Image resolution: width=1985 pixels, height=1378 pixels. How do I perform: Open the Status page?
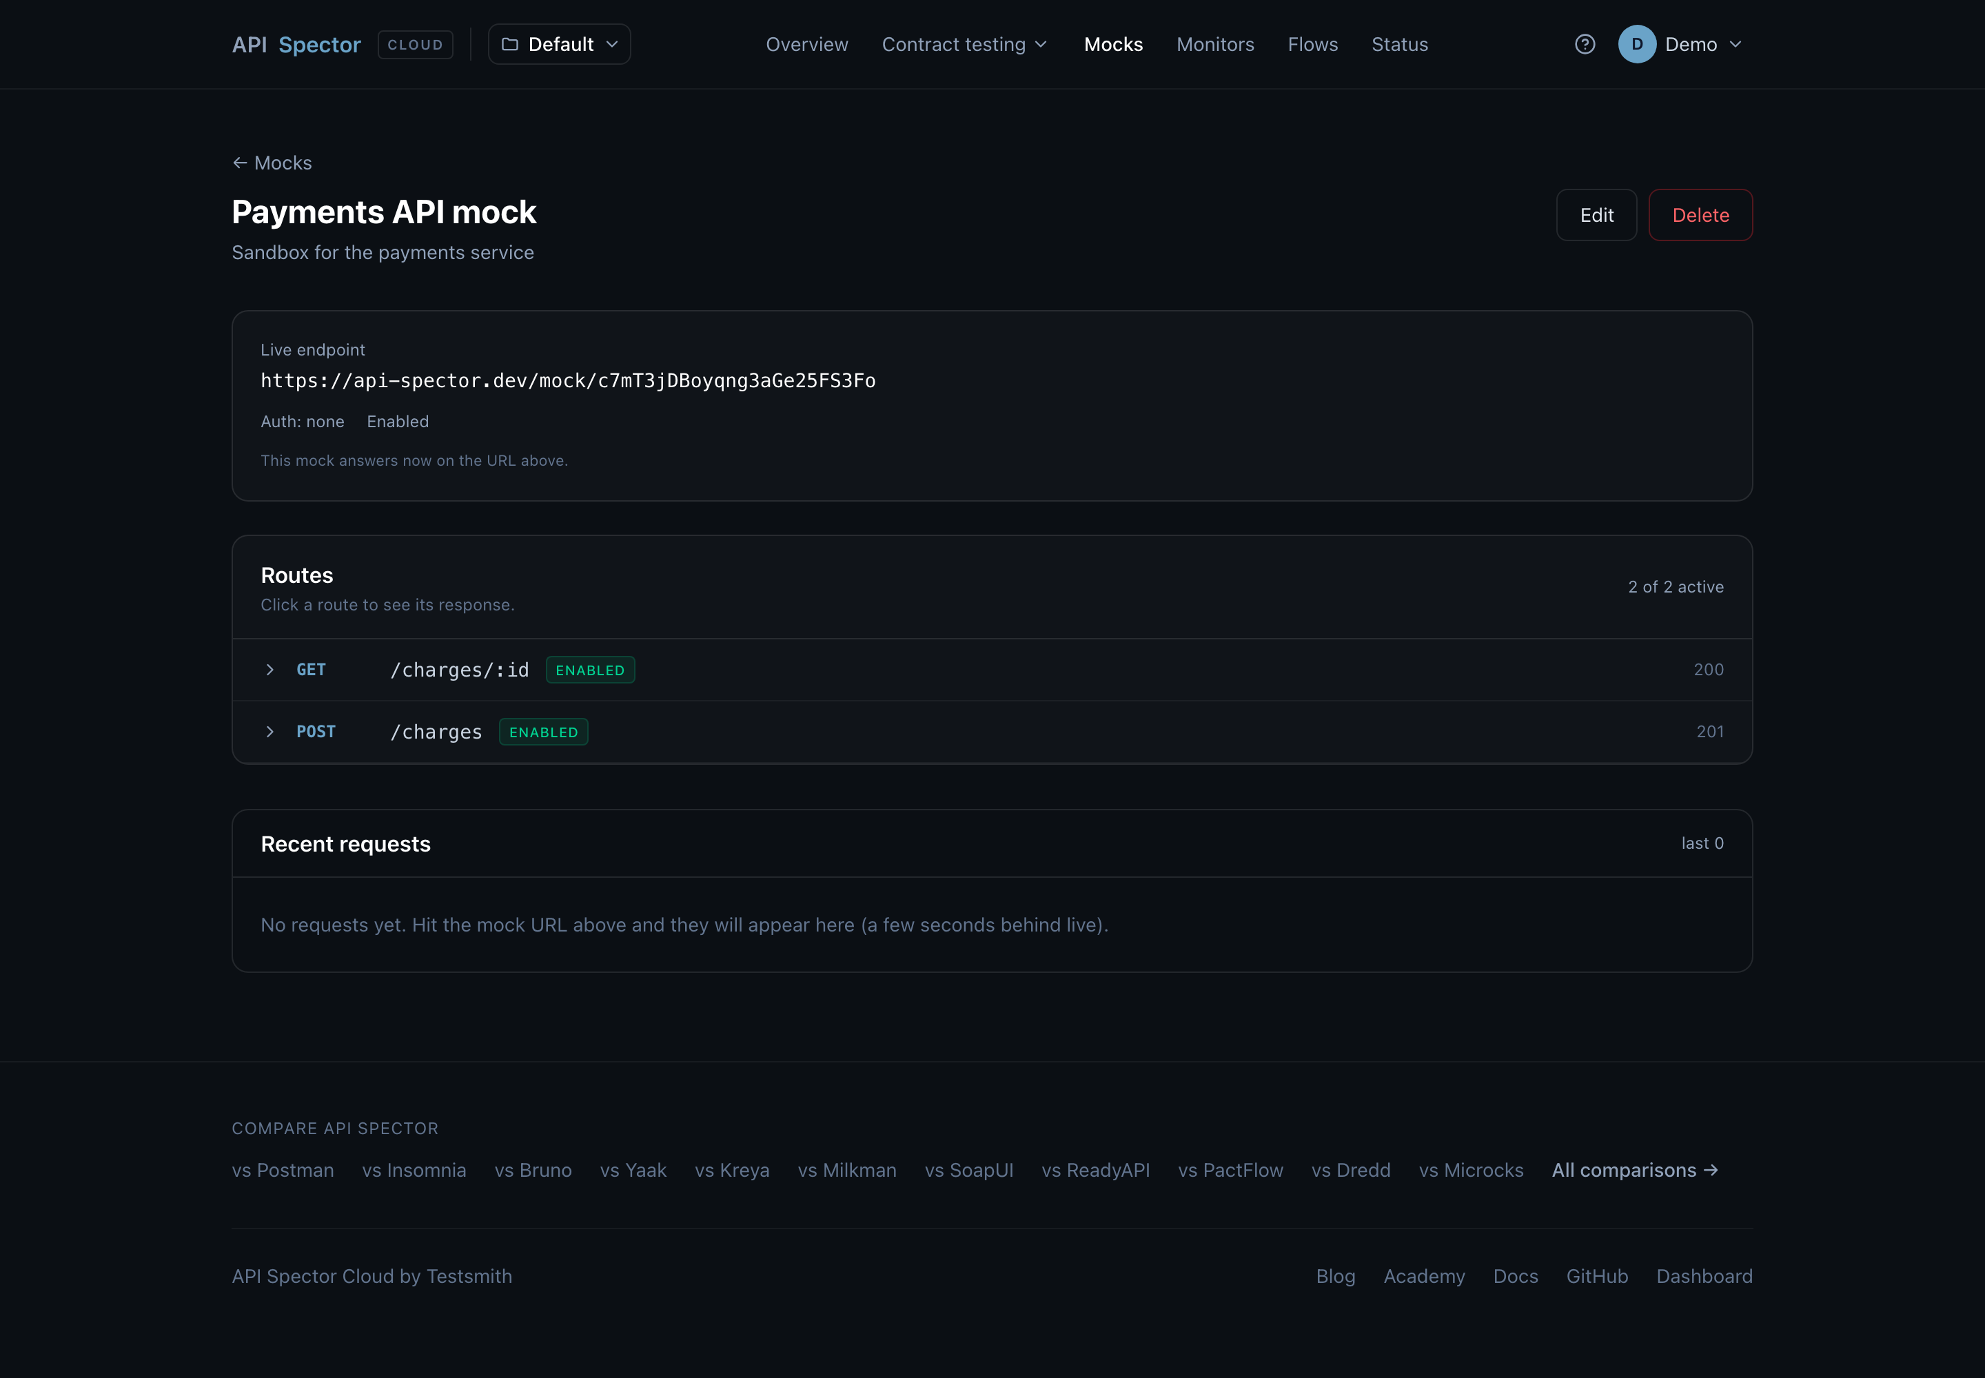click(x=1401, y=44)
